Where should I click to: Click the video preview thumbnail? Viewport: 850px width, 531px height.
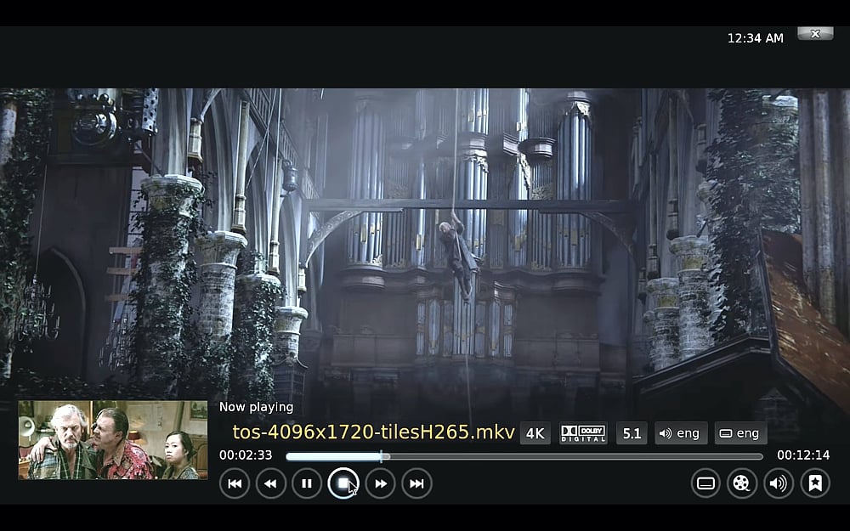coord(113,440)
